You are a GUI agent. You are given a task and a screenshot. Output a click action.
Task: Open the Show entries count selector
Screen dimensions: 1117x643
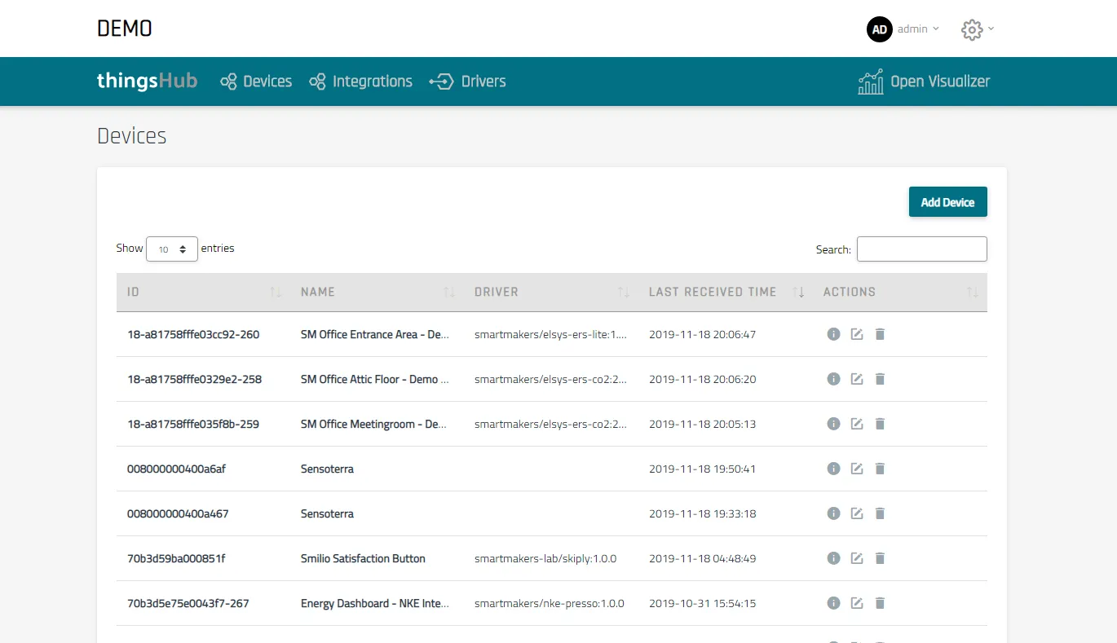click(x=172, y=249)
